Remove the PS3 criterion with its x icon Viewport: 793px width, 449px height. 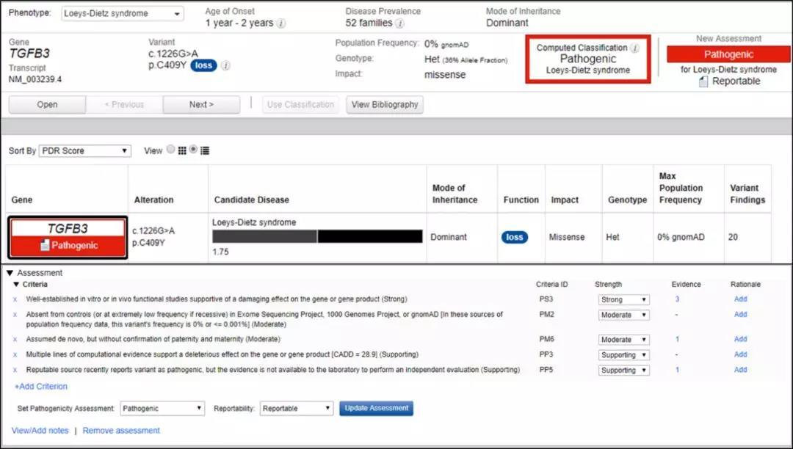pos(15,299)
